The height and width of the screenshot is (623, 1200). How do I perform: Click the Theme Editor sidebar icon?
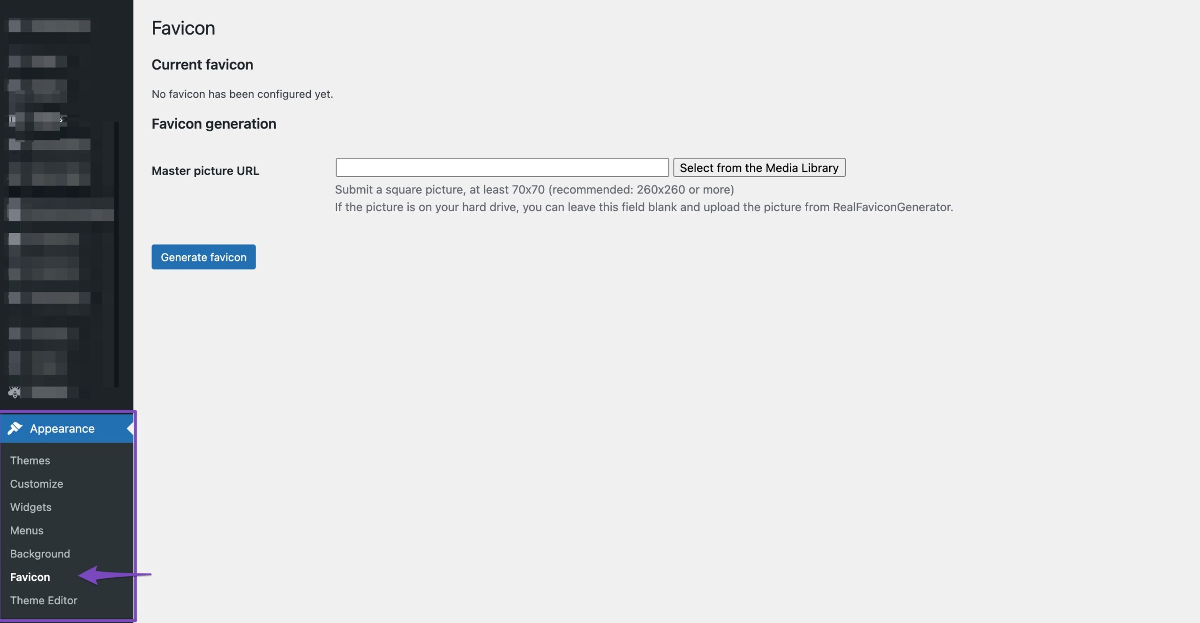coord(44,600)
